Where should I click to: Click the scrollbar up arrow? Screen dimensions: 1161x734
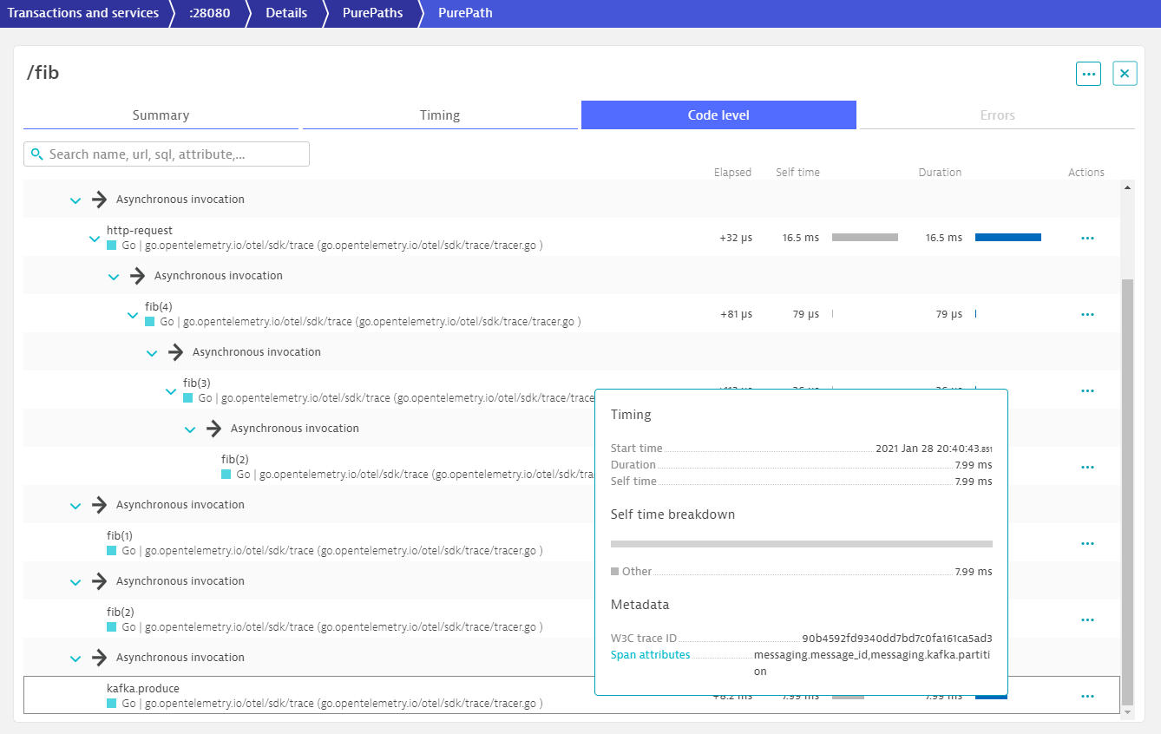point(1127,187)
